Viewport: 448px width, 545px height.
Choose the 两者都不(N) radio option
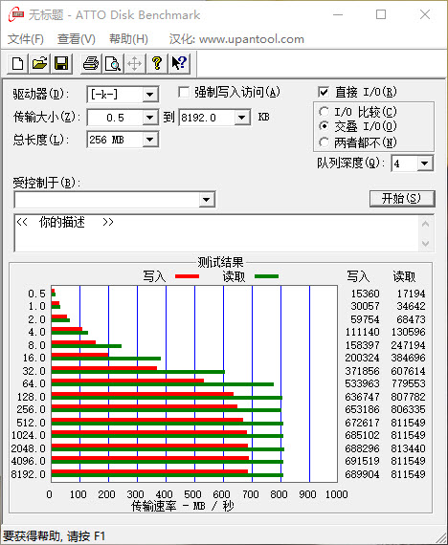coord(324,142)
